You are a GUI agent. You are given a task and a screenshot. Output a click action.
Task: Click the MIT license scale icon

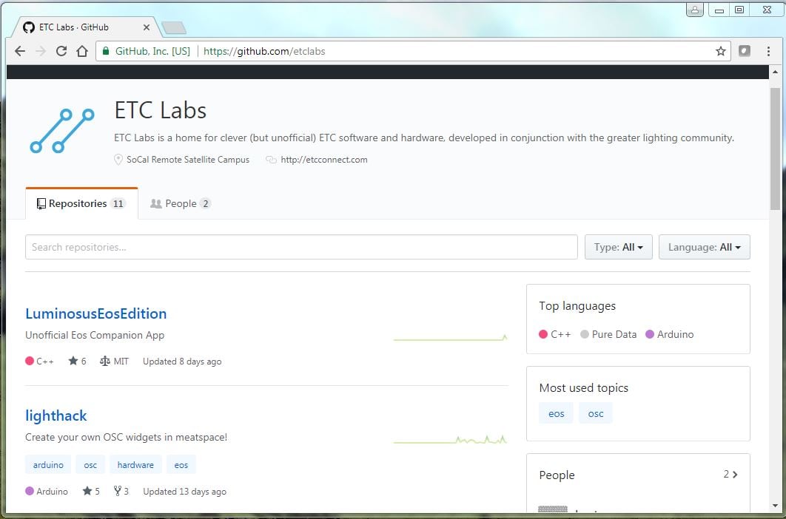(105, 362)
